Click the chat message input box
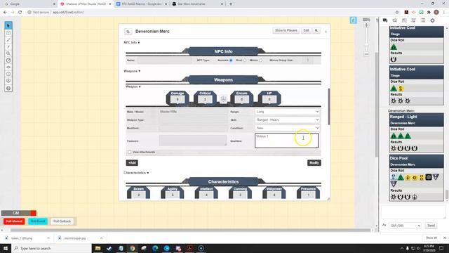449x253 pixels. point(413,212)
